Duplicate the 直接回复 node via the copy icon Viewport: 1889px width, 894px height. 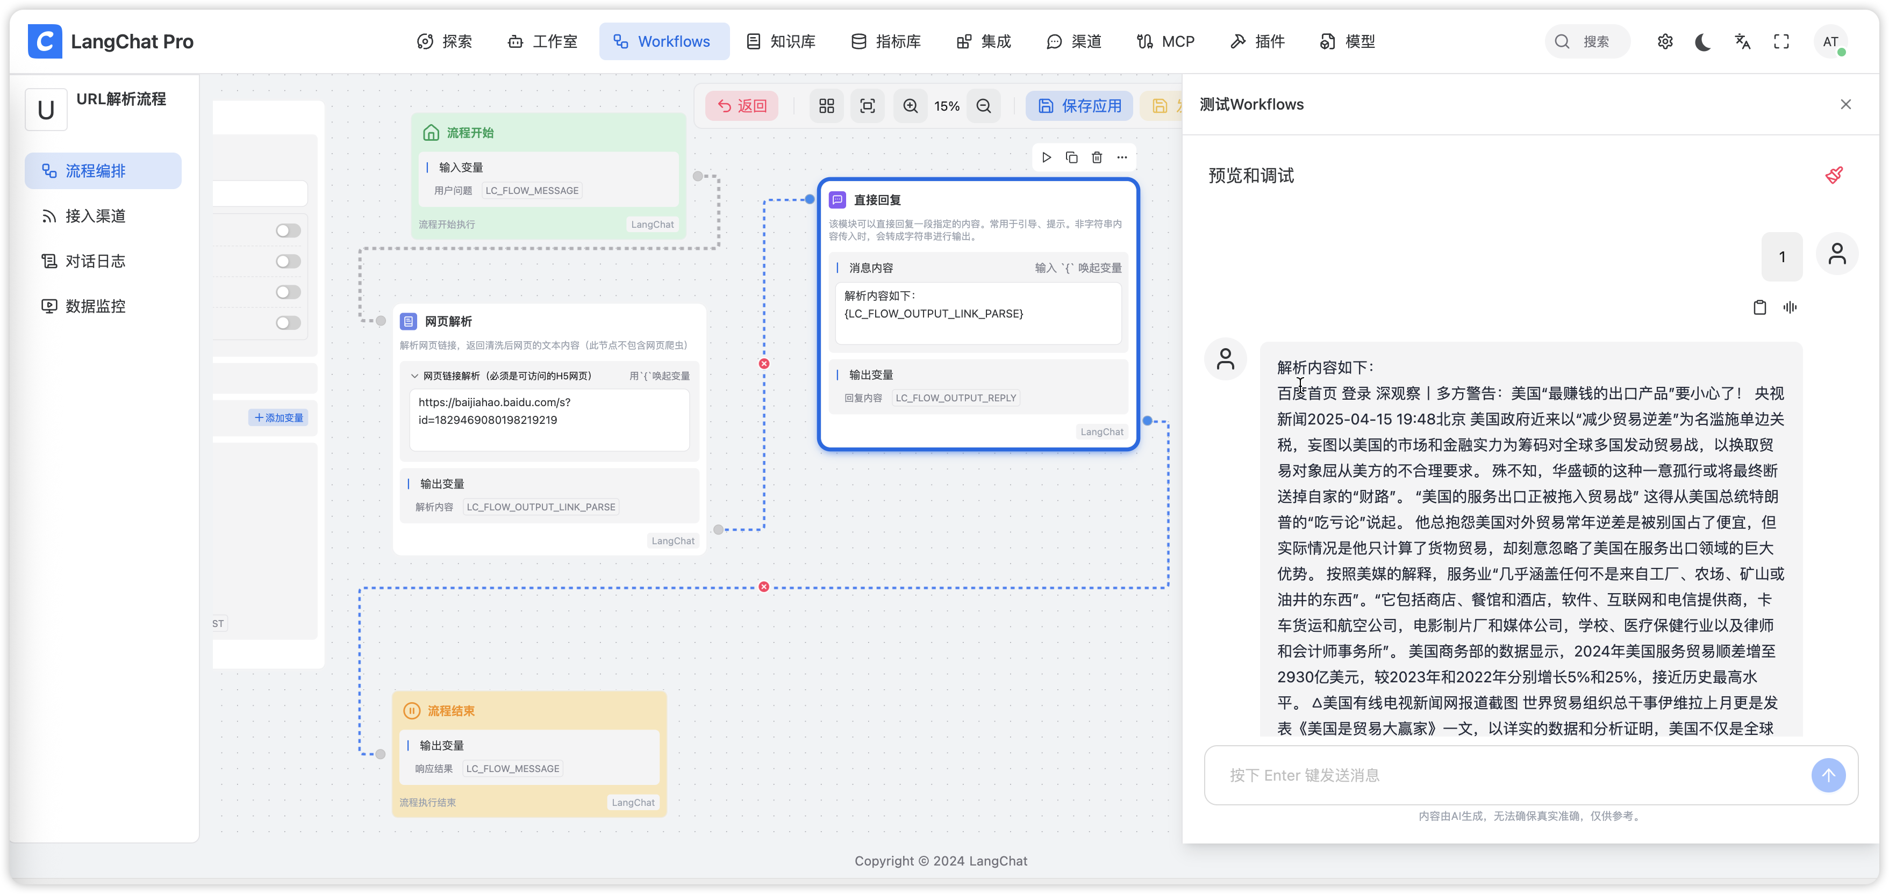1071,157
